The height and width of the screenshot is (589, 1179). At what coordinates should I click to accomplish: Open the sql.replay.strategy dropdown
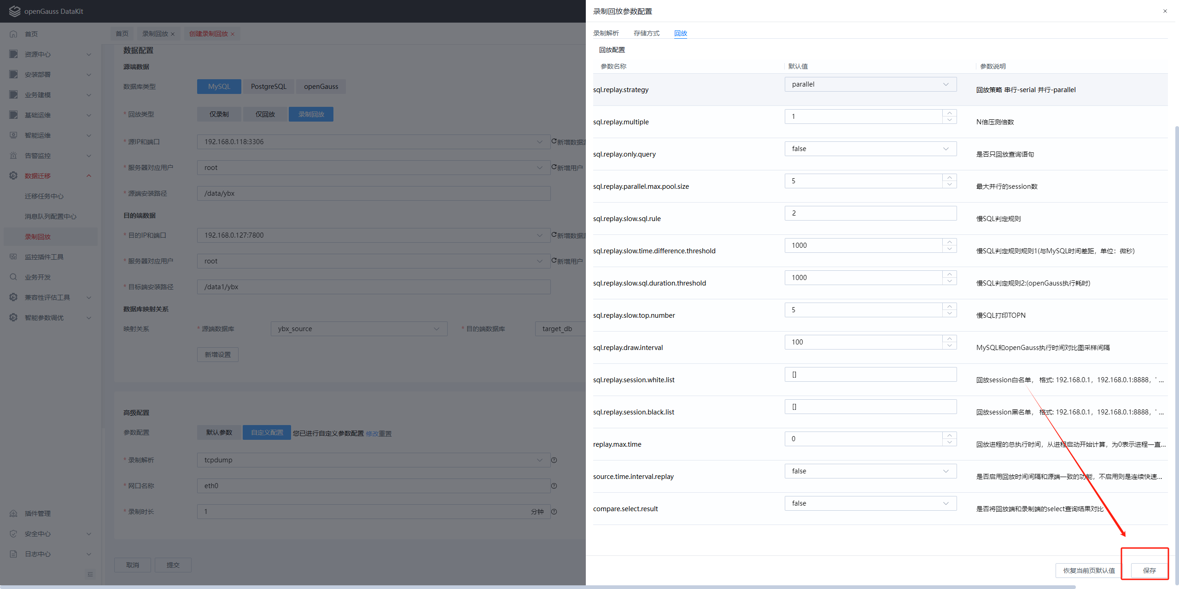coord(870,84)
